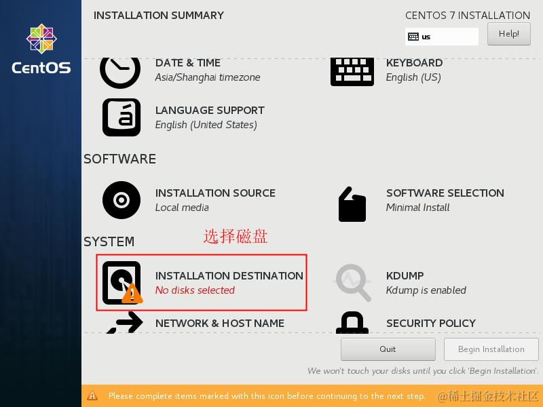Click 'Kdump is enabled' text
Image resolution: width=543 pixels, height=407 pixels.
coord(426,290)
